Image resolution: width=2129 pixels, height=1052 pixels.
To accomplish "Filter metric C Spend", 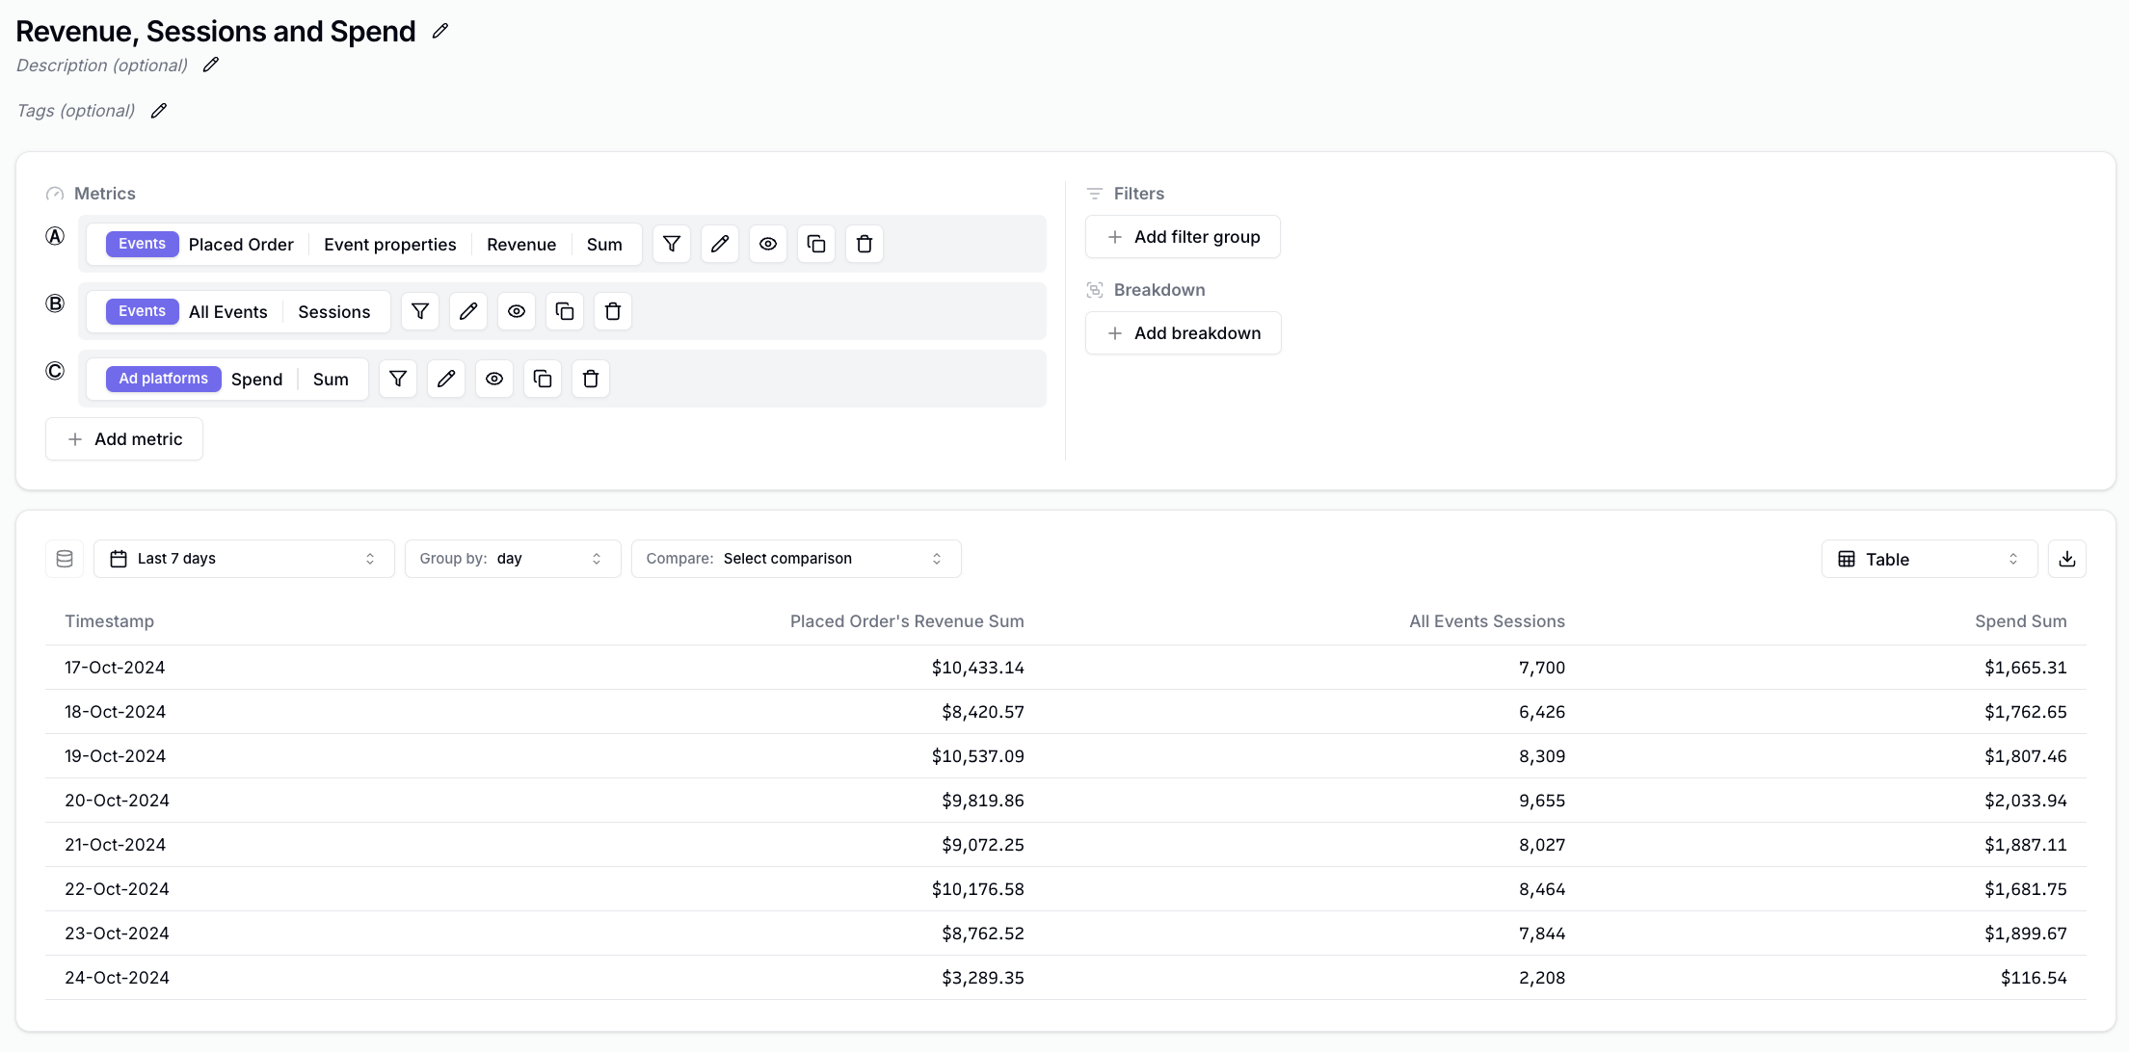I will point(398,379).
